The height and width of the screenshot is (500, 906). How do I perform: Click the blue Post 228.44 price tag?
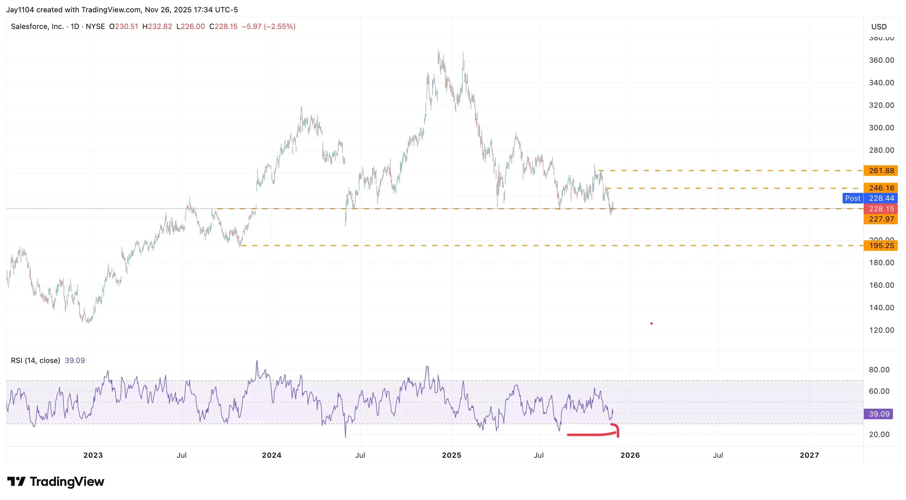tap(870, 198)
